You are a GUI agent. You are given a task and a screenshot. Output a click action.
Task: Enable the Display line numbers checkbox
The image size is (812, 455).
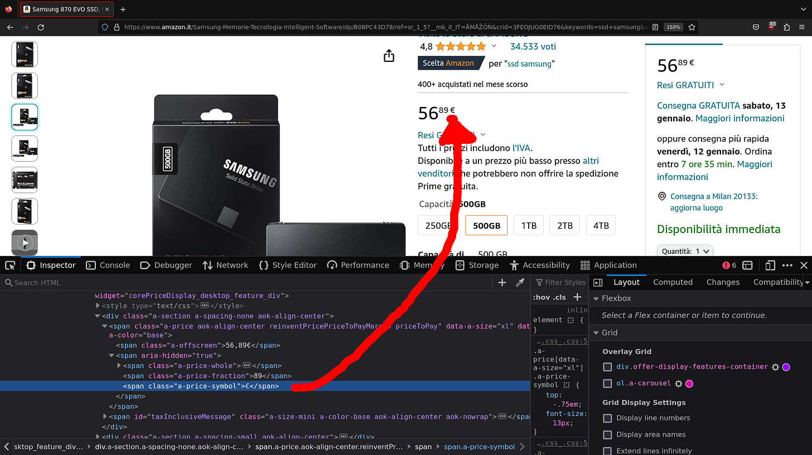click(x=607, y=418)
